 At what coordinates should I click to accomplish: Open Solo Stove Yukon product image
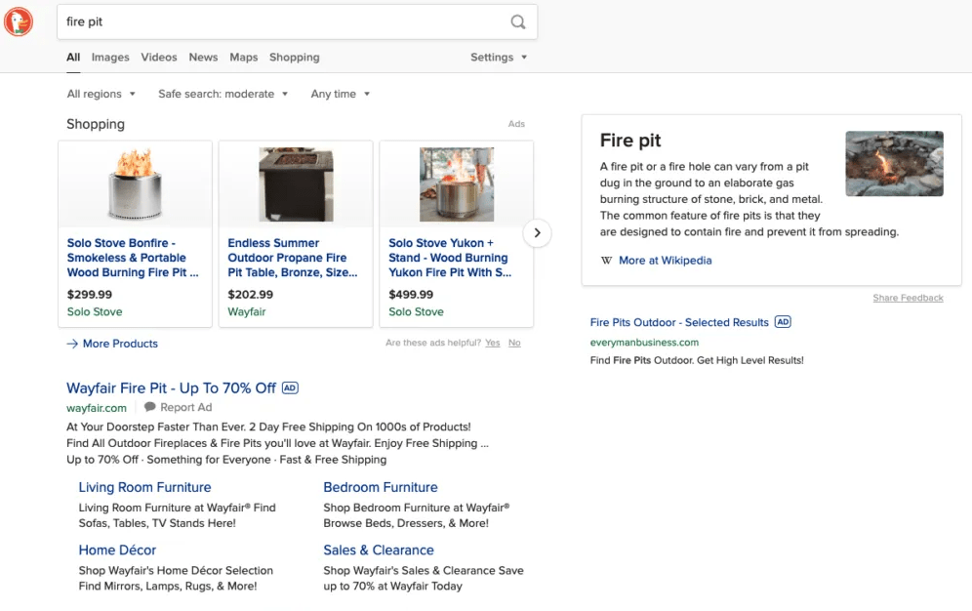(x=457, y=184)
